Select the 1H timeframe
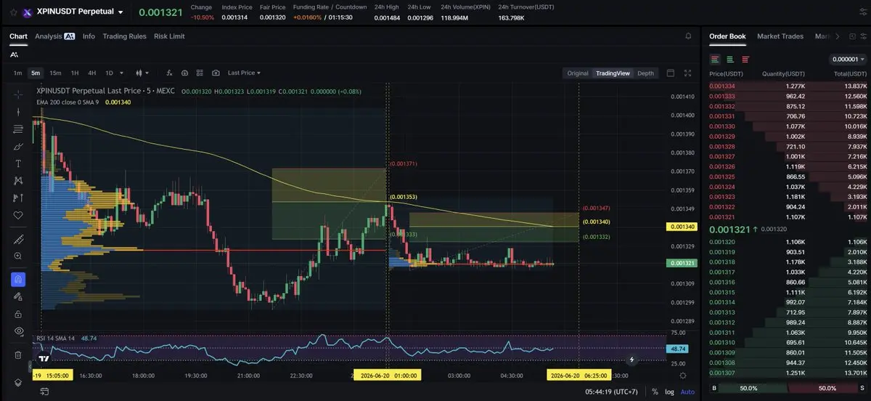 75,73
